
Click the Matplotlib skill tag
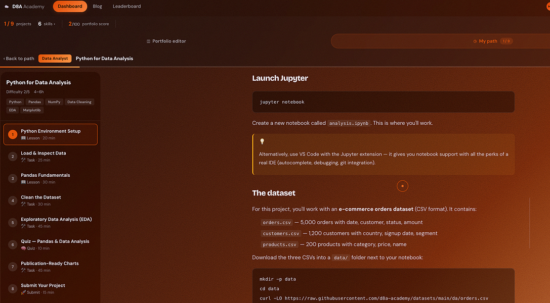[32, 110]
